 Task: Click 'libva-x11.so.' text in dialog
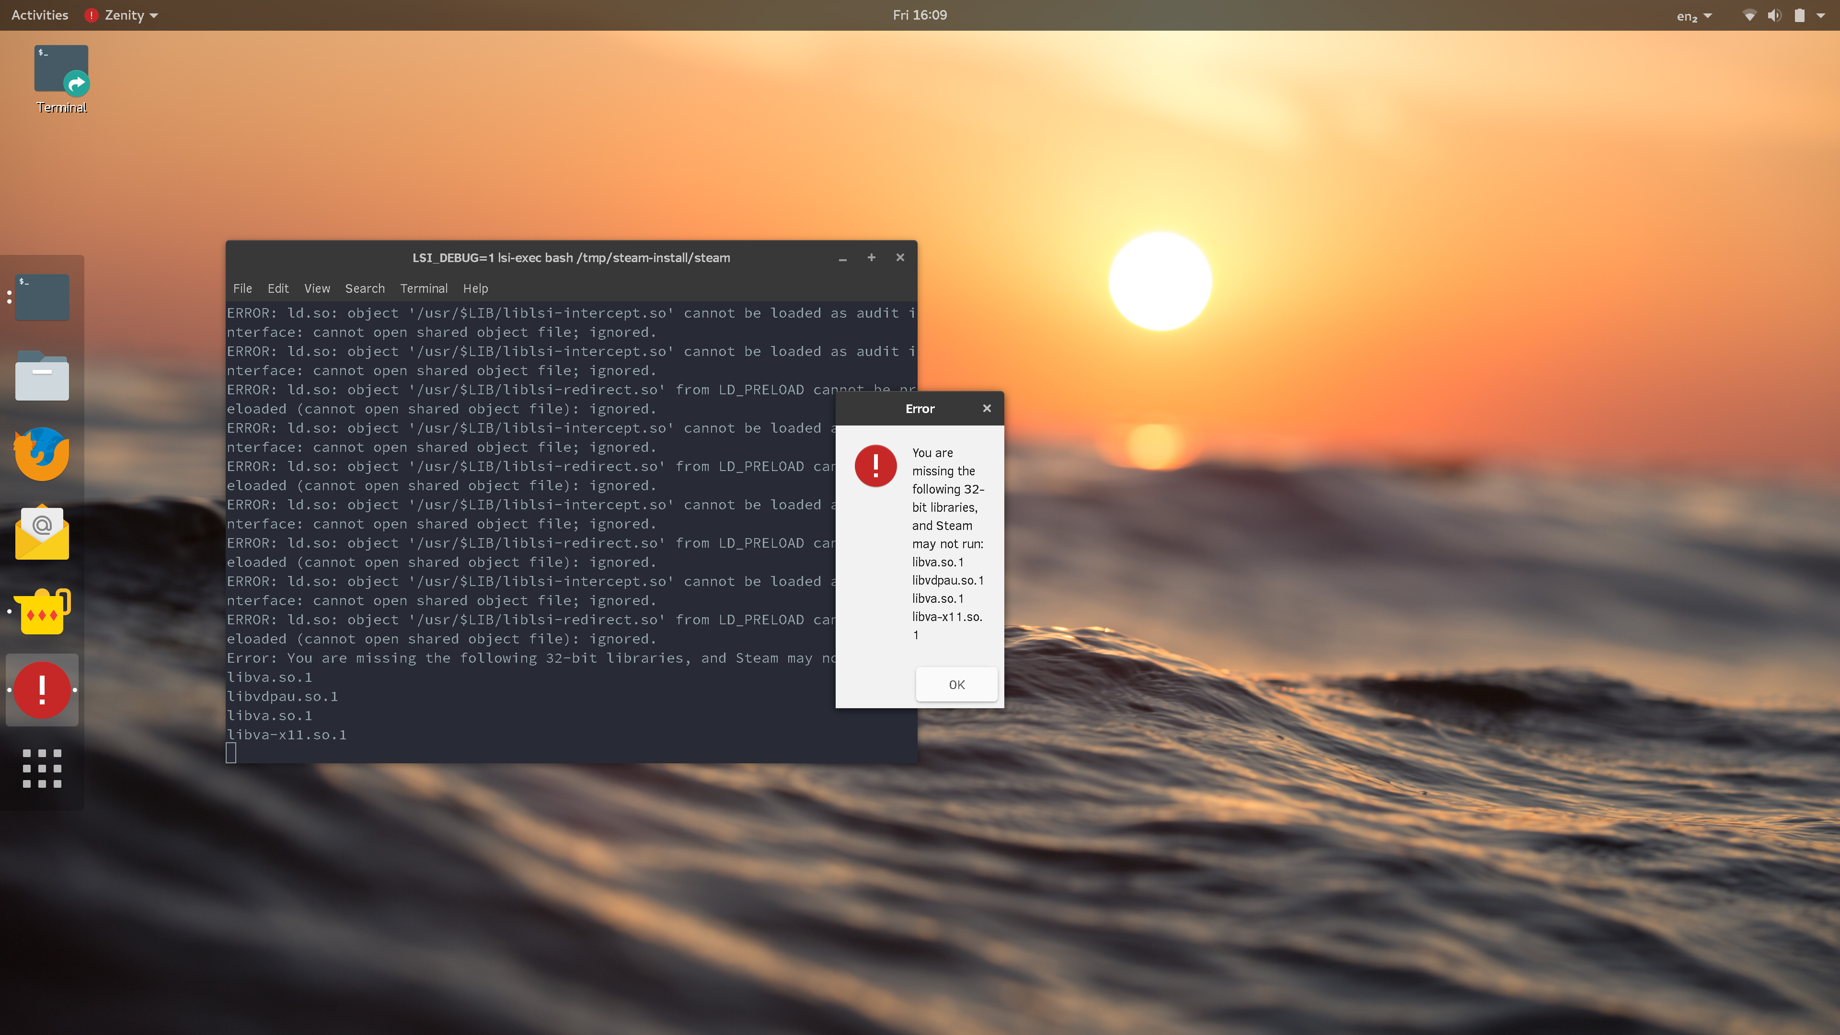point(947,616)
